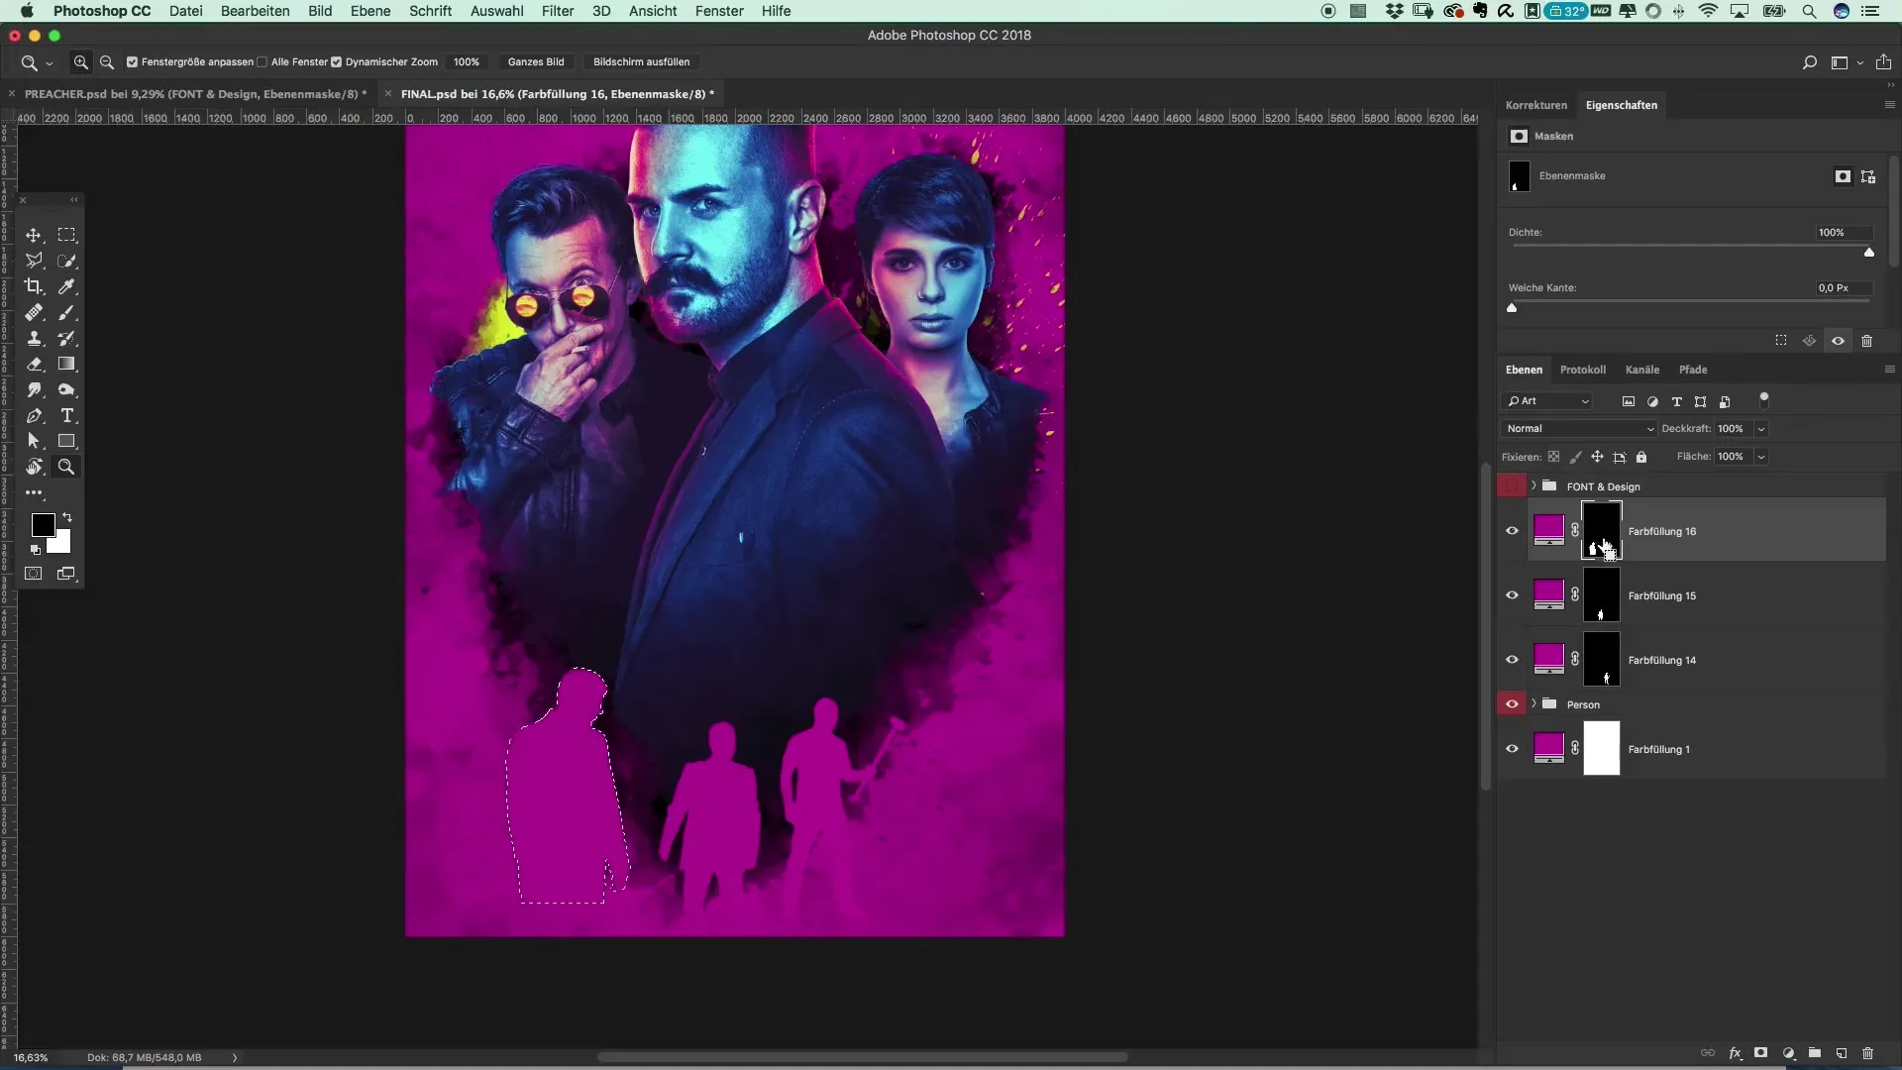1902x1070 pixels.
Task: Select the Brush tool
Action: click(66, 312)
